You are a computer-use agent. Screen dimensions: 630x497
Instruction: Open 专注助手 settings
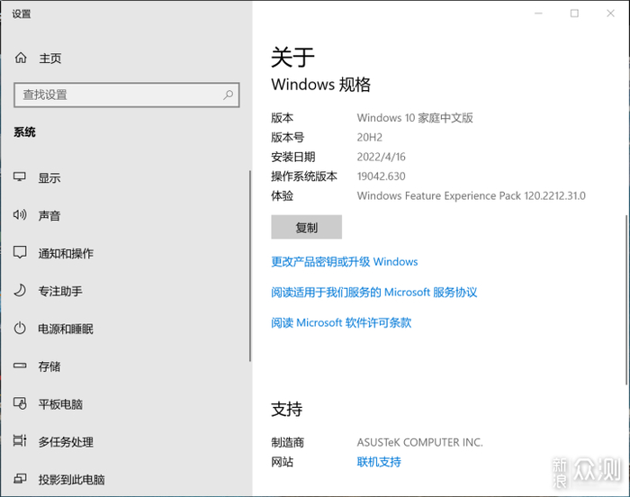pyautogui.click(x=60, y=291)
